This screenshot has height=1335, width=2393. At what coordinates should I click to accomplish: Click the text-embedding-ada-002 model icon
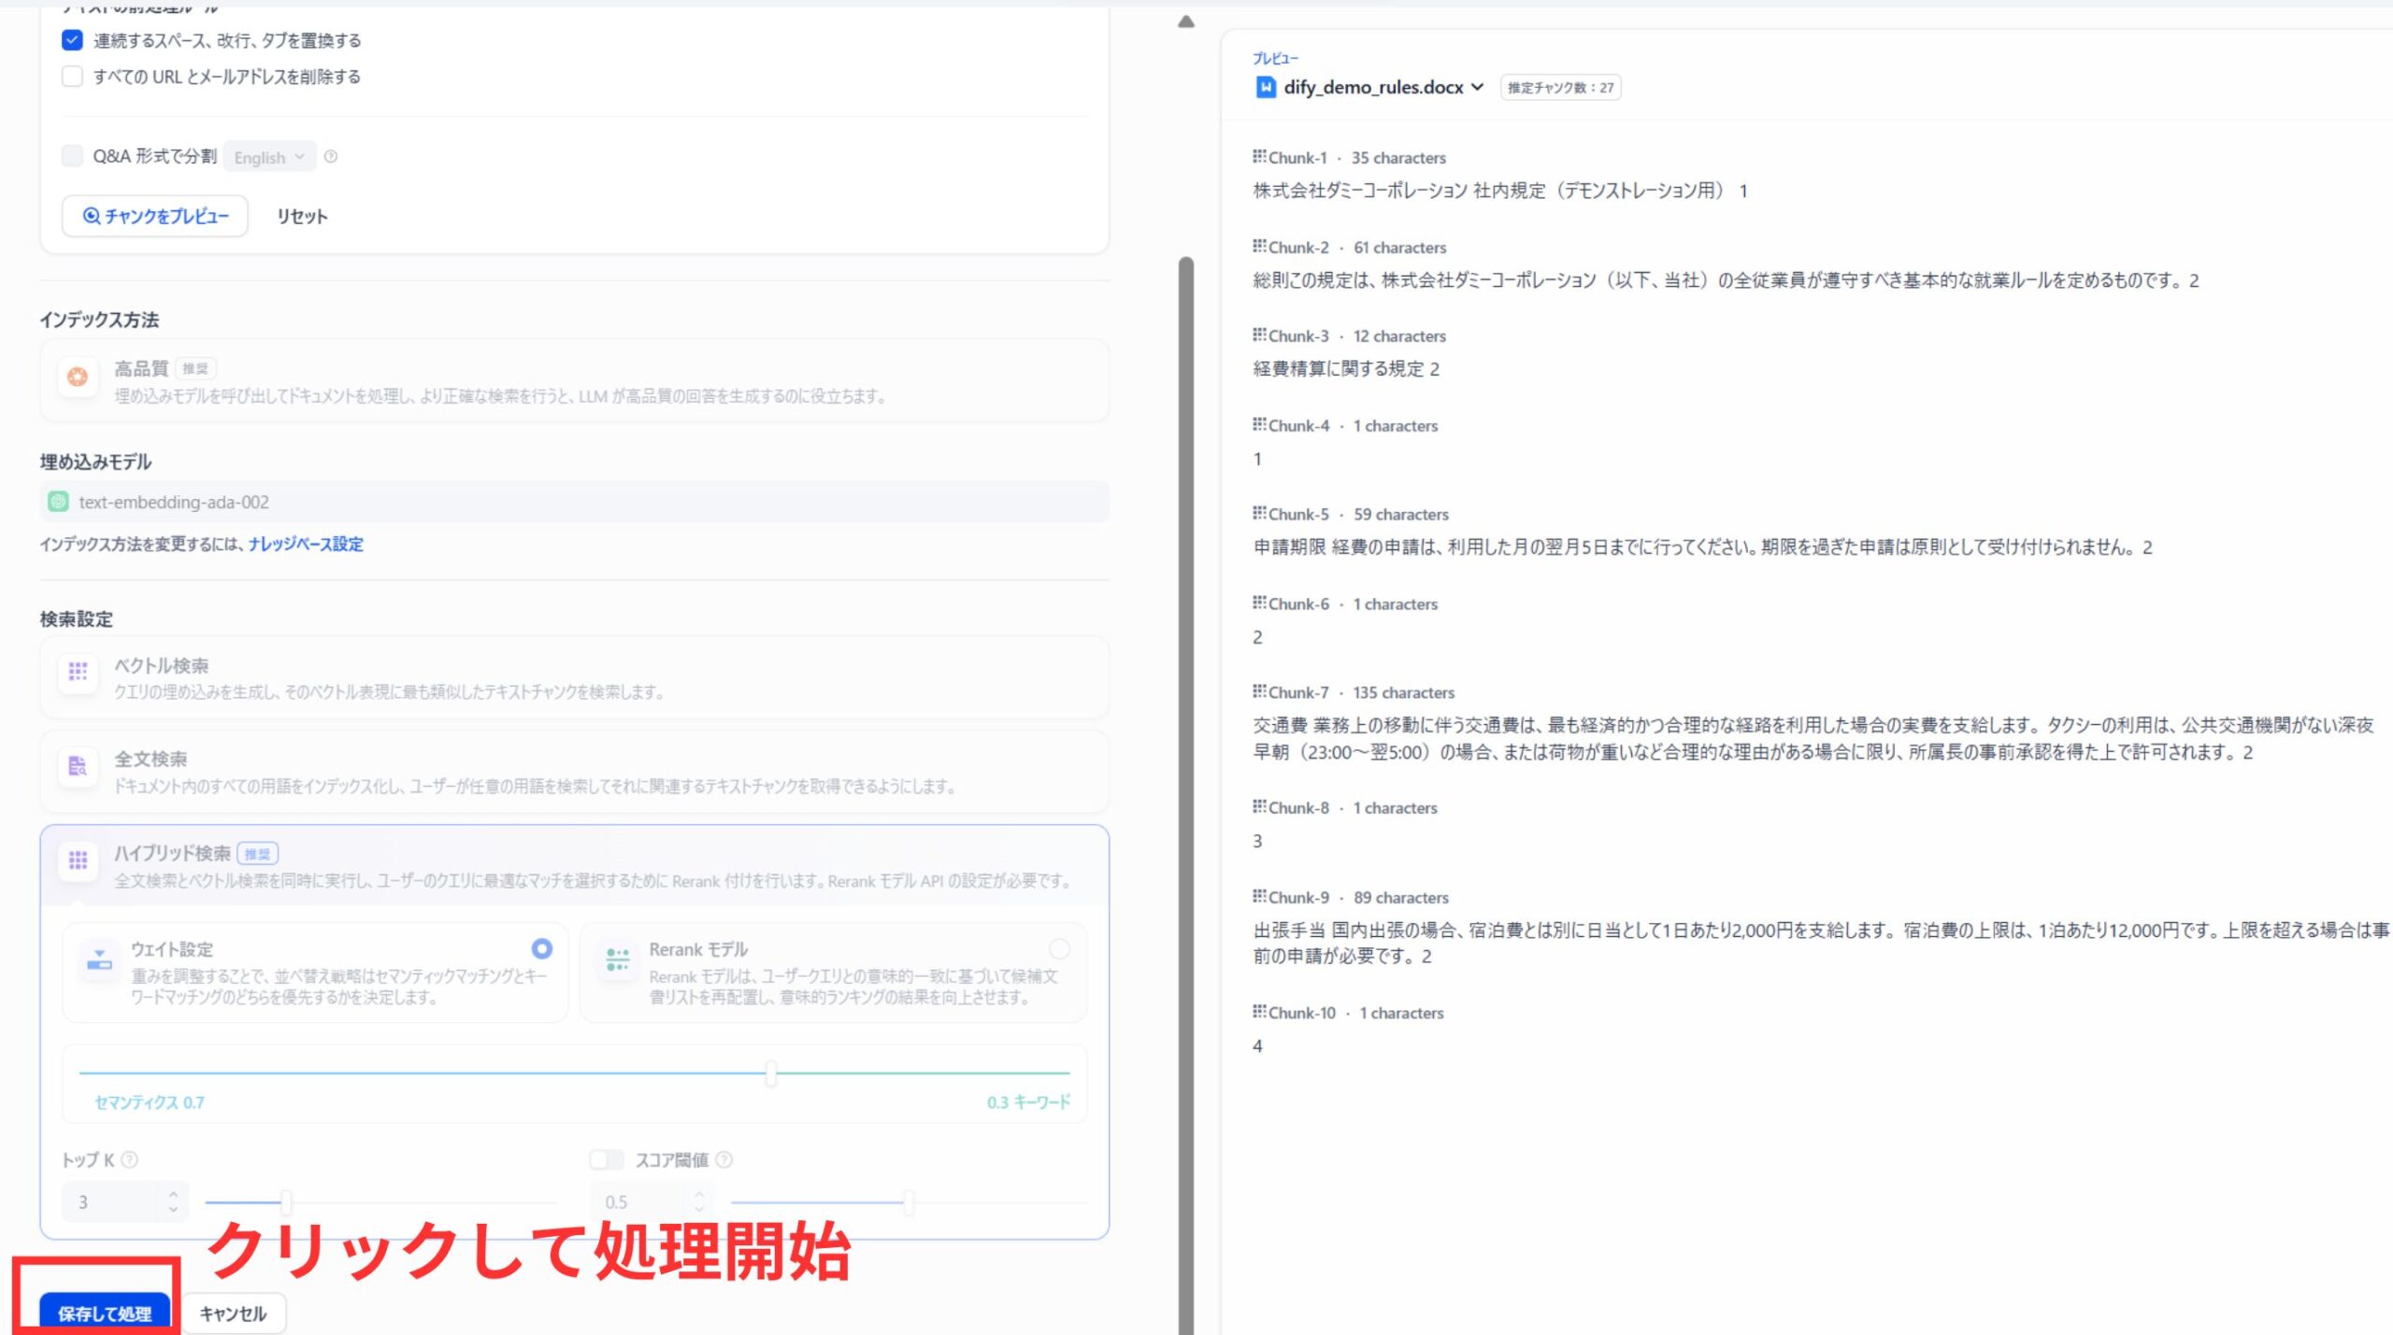point(58,502)
